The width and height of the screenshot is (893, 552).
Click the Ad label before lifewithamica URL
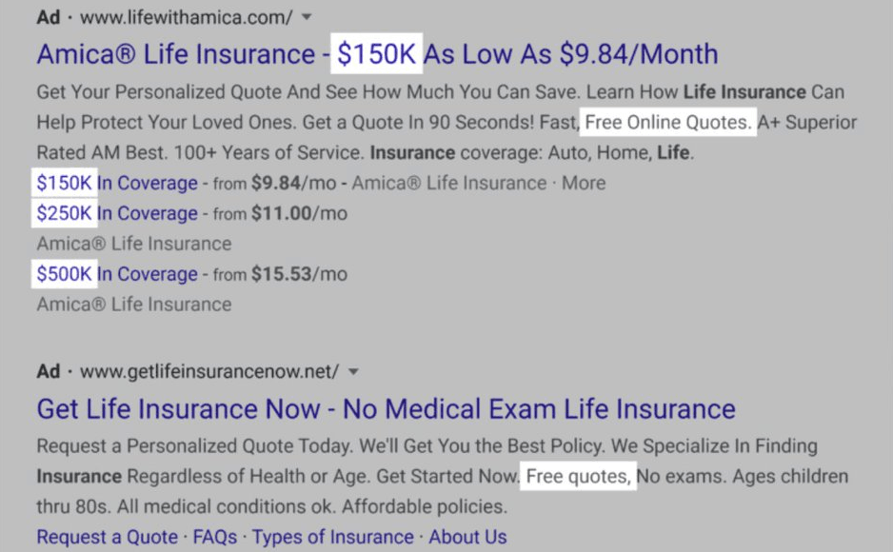point(49,17)
